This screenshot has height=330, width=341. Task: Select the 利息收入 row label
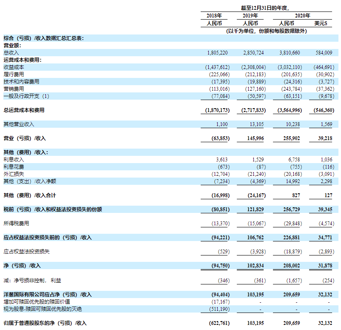click(14, 160)
